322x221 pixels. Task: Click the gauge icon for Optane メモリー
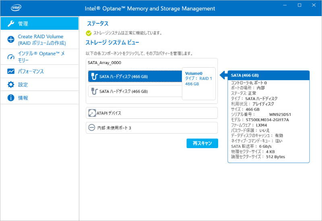pyautogui.click(x=11, y=57)
